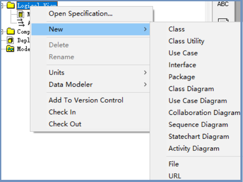Choose Open Specification from context menu
The width and height of the screenshot is (243, 182).
80,14
